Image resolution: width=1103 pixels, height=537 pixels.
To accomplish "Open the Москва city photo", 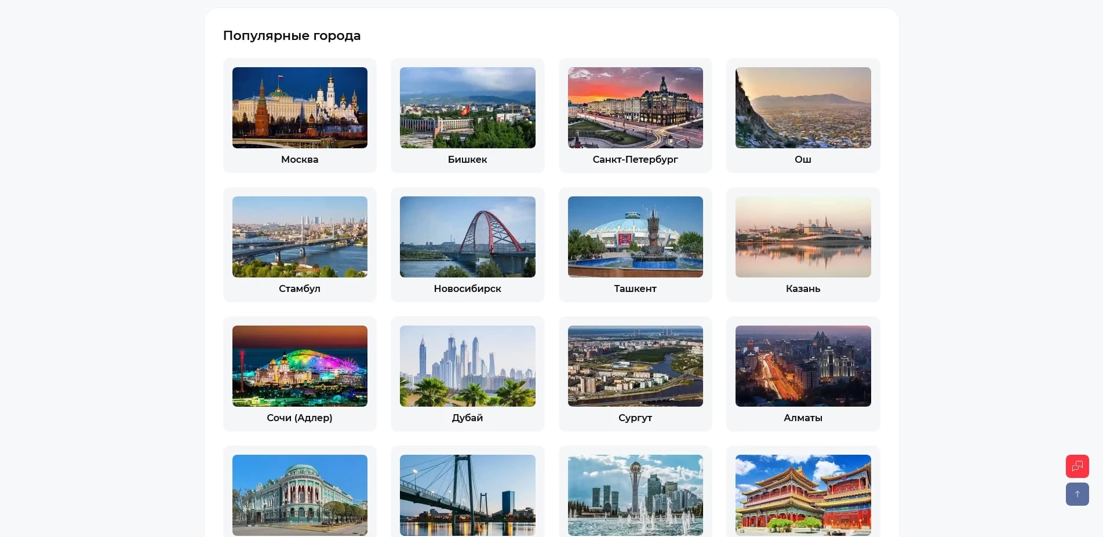I will click(300, 108).
